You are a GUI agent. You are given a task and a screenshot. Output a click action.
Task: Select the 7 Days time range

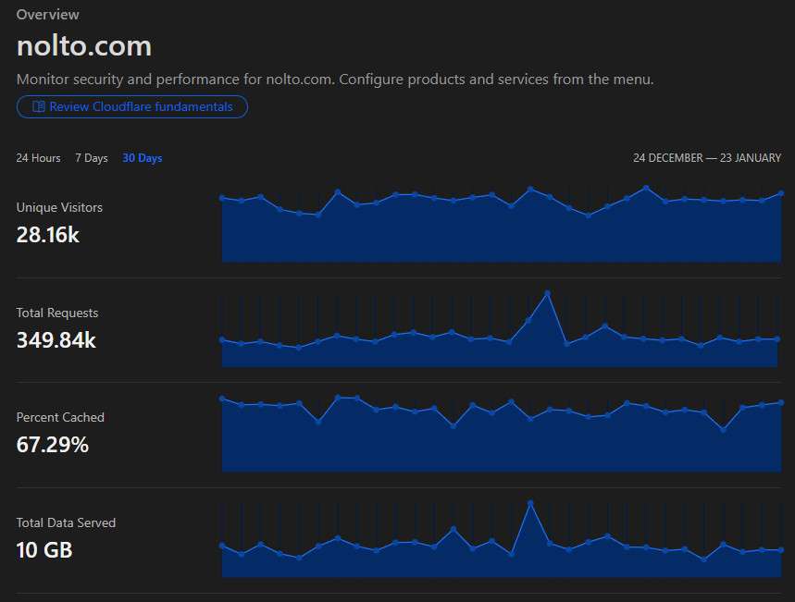coord(92,158)
